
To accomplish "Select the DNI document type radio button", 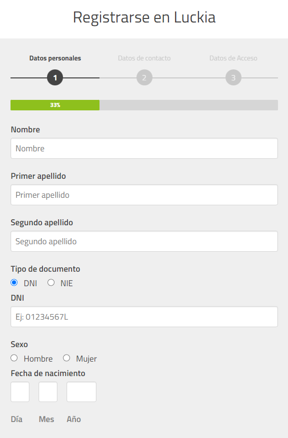I will point(14,282).
